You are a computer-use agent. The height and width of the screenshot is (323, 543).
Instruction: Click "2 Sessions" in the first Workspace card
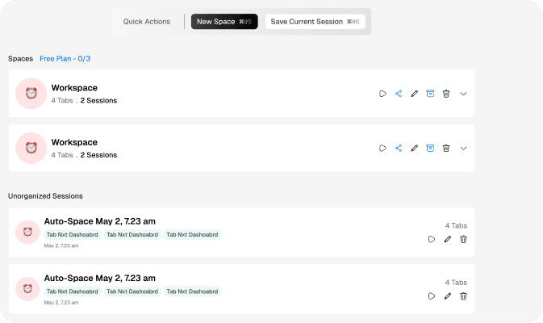click(98, 100)
